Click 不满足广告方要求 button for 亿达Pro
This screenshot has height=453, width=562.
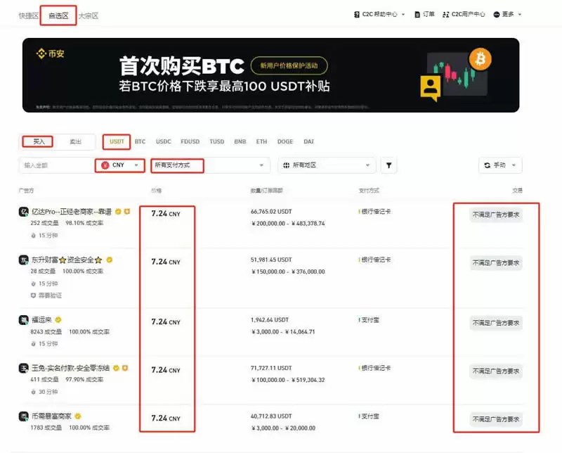click(x=496, y=215)
